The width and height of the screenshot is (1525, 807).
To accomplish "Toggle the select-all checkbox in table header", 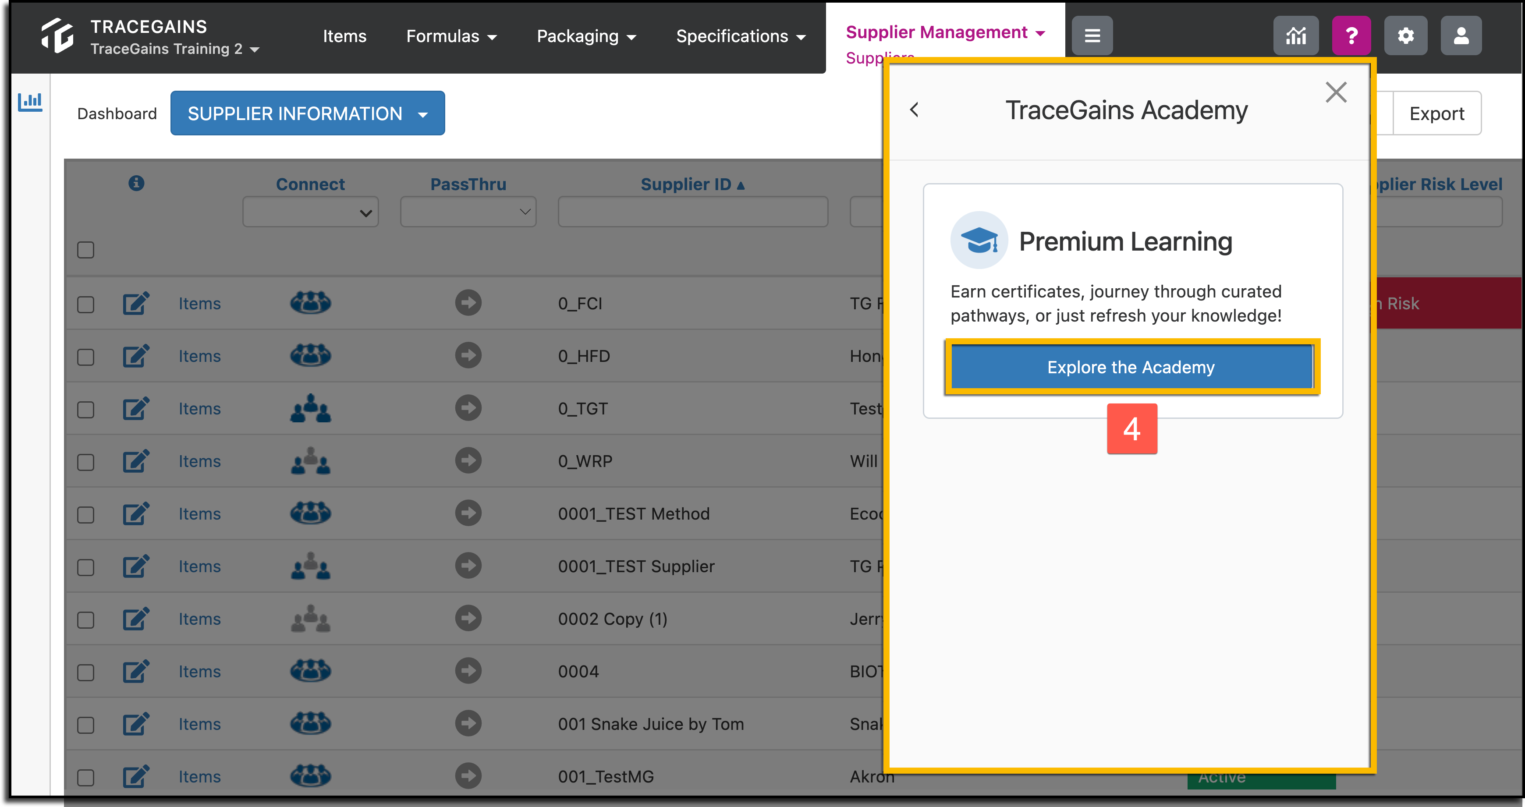I will 86,250.
